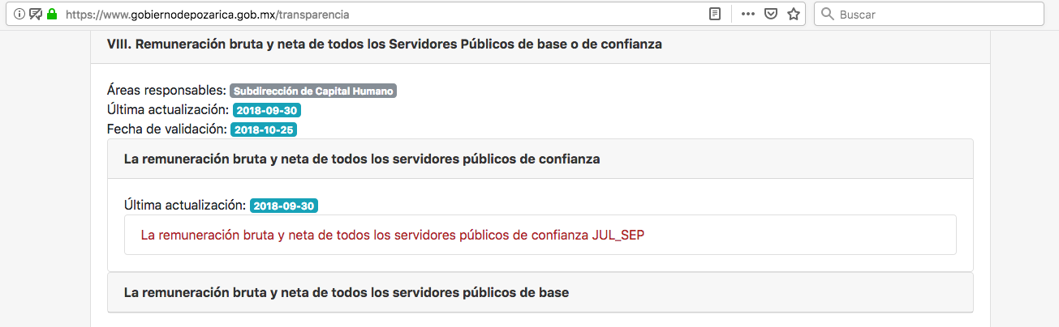Open the confianza JUL_SEP remuneration link

tap(393, 235)
